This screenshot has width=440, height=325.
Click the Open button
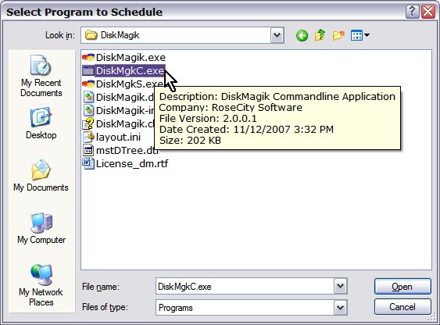point(402,287)
